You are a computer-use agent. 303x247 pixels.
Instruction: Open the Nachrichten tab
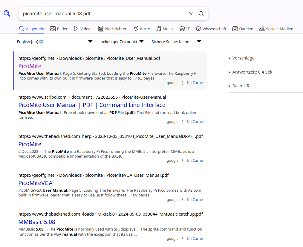(x=113, y=29)
